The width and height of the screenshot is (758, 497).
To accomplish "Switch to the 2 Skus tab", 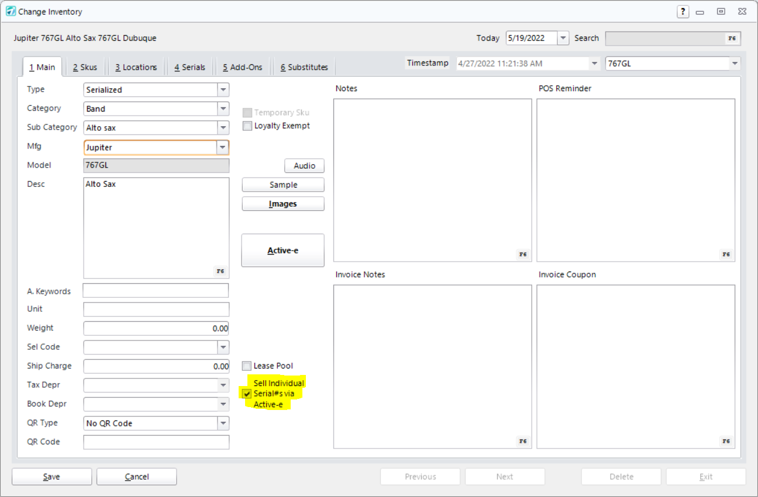I will point(85,67).
